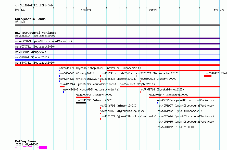Click the Cytogenetic Bands track title
This screenshot has height=150, width=227.
pos(30,19)
